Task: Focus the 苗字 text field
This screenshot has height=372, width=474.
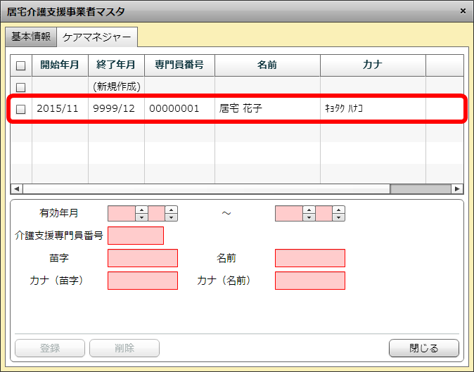Action: [x=143, y=258]
